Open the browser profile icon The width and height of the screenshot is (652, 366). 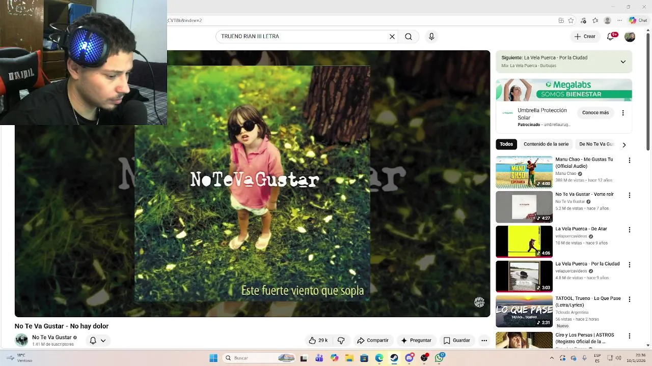tap(607, 20)
